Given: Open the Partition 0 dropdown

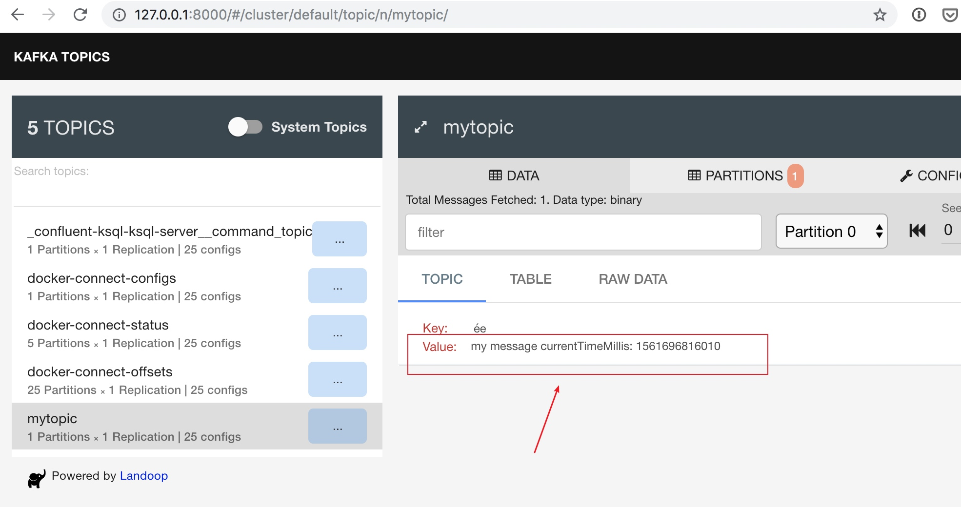Looking at the screenshot, I should click(x=831, y=231).
